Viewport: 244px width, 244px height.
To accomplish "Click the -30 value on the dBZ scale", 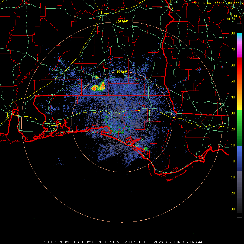I will click(x=232, y=209).
